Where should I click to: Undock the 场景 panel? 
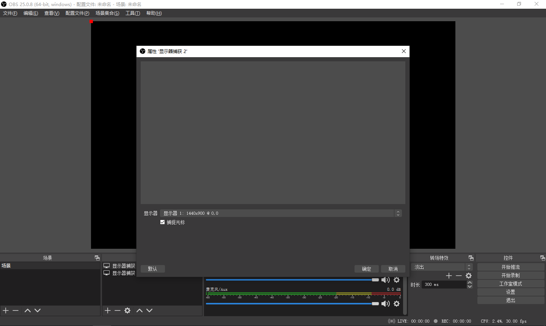97,258
